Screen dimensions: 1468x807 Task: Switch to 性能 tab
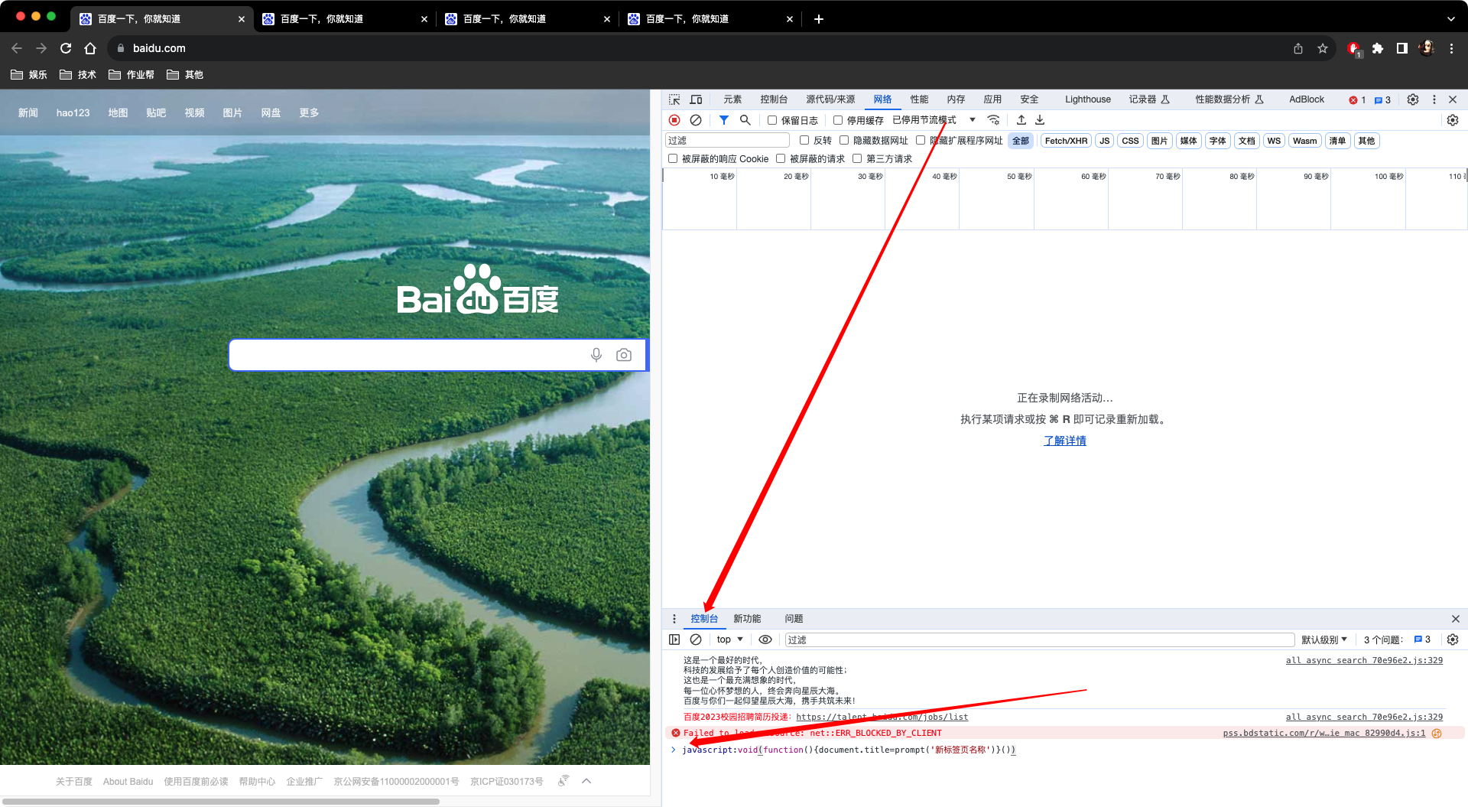pyautogui.click(x=919, y=99)
